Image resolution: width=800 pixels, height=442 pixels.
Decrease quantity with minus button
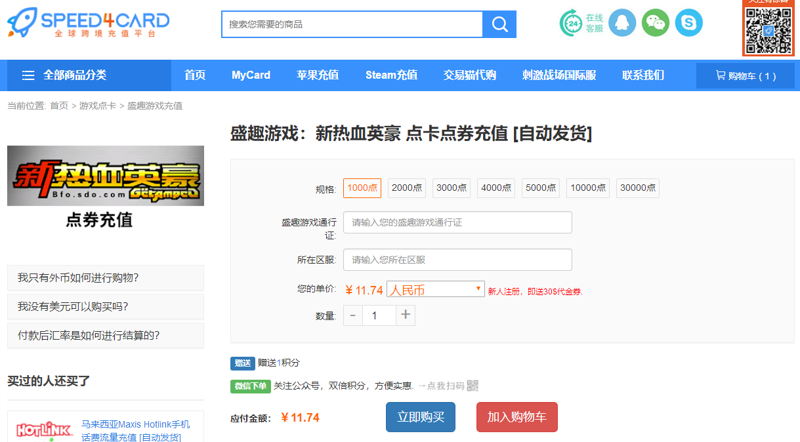click(353, 315)
